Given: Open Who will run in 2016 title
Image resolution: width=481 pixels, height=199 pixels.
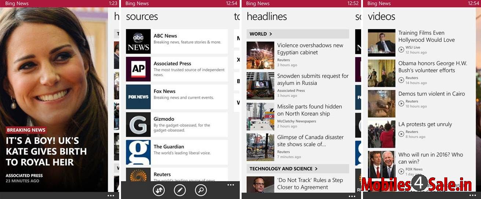Looking at the screenshot, I should click(x=431, y=158).
